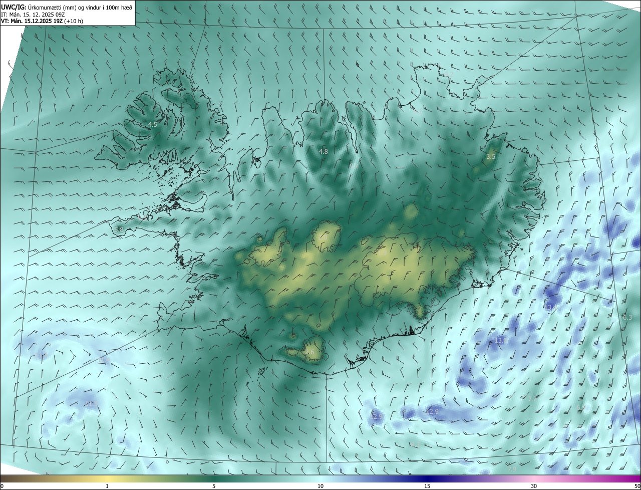Screen dimensions: 641x490
Task: Click the 6.3 value label on the map
Action: (x=627, y=317)
